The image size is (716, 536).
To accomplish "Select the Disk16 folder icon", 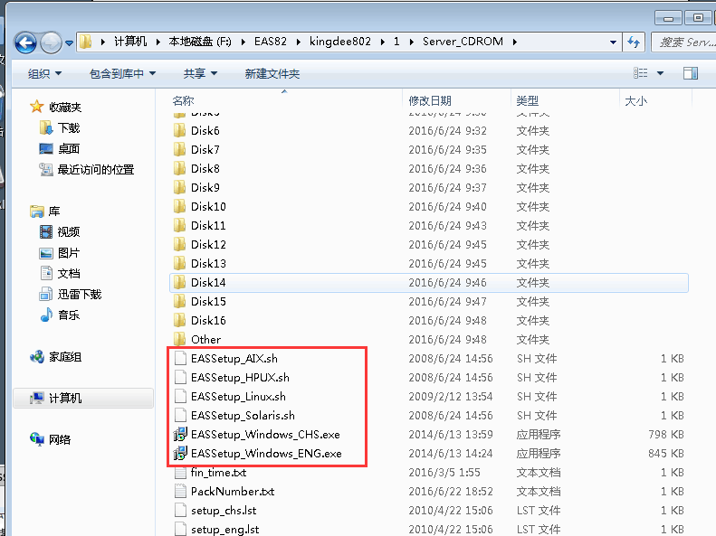I will (x=180, y=320).
